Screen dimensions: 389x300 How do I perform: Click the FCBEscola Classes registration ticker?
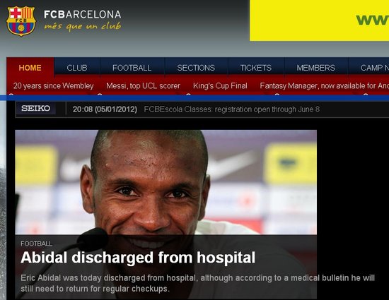(x=232, y=109)
